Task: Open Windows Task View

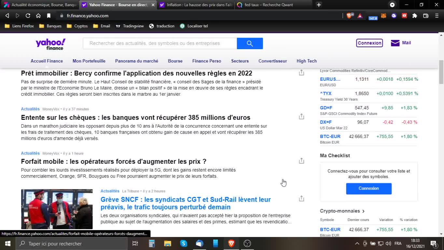Action: click(x=135, y=243)
